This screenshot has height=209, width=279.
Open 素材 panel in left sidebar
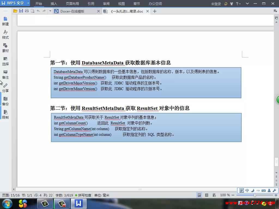(5, 48)
